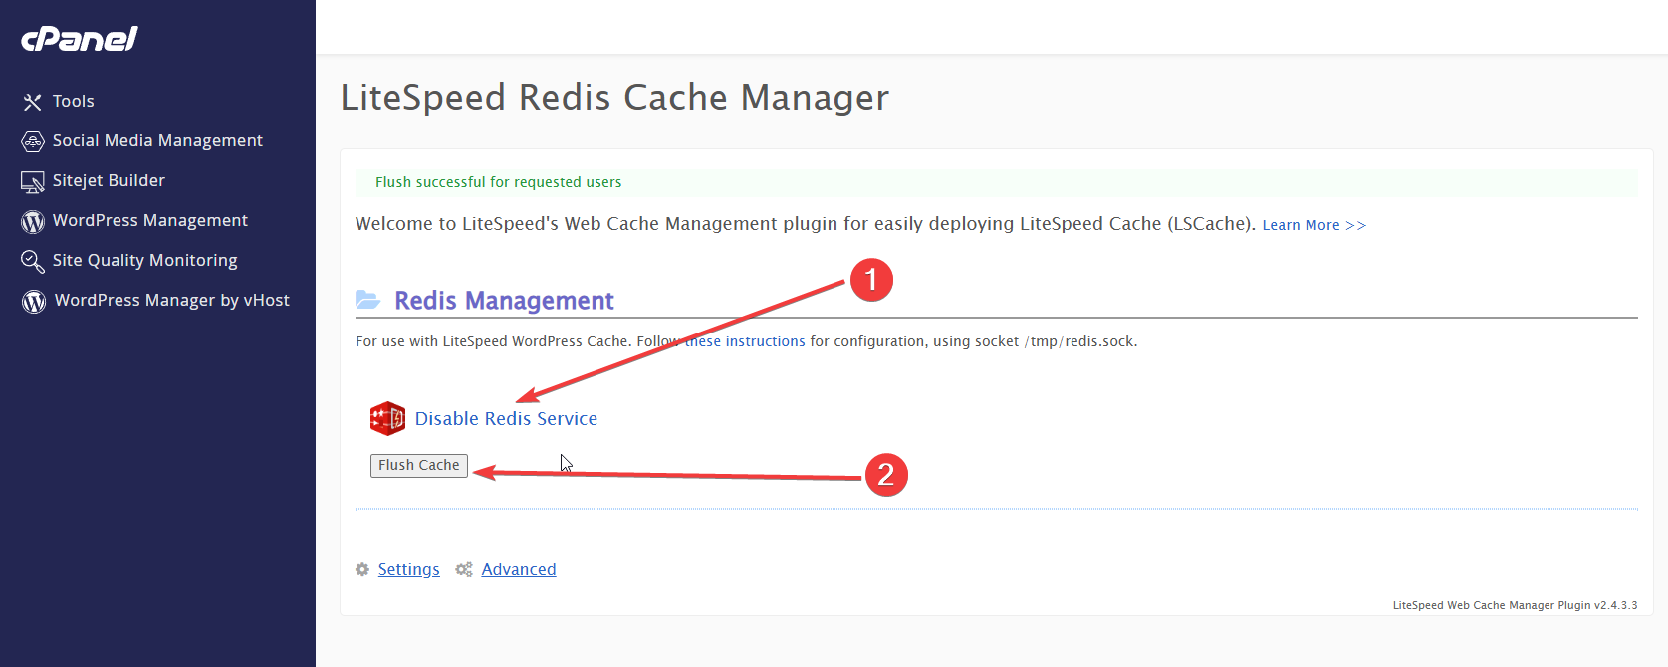Click the Site Quality Monitoring magnifier icon
The width and height of the screenshot is (1668, 667).
click(x=33, y=261)
